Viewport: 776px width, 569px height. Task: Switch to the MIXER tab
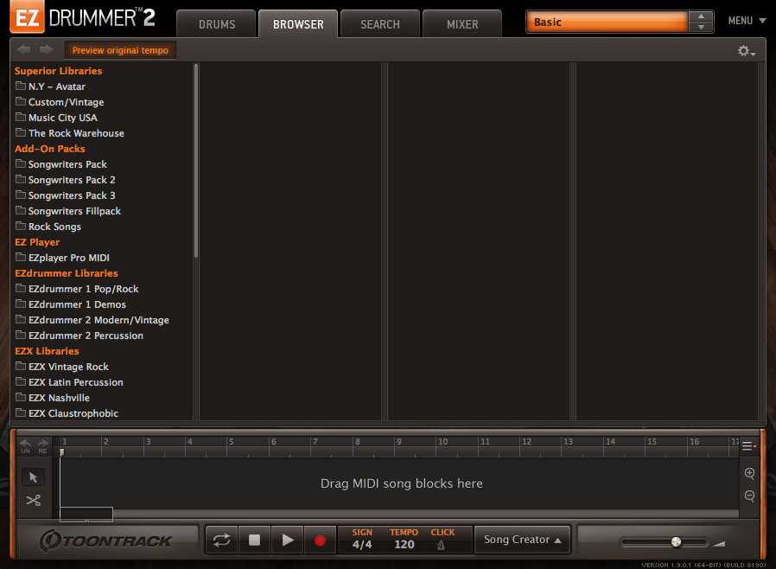[461, 24]
